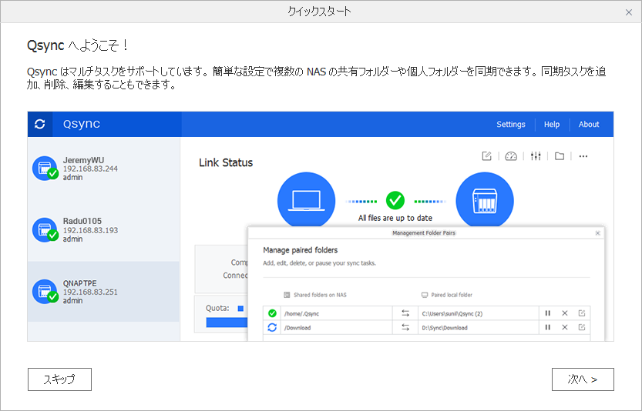Click the D:\Sync\Download path
The image size is (642, 411).
pos(445,328)
